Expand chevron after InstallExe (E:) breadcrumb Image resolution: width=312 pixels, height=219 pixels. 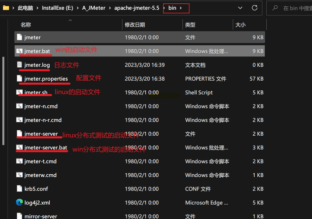[77, 8]
